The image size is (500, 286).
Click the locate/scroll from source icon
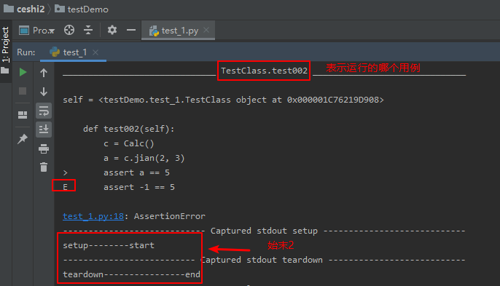[69, 31]
